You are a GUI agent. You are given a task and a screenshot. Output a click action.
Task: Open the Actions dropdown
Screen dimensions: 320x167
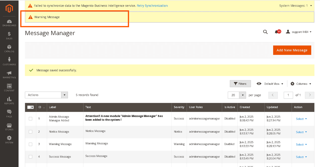pos(46,95)
